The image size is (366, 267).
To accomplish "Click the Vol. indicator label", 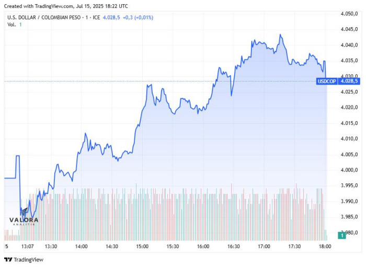I will coord(12,25).
